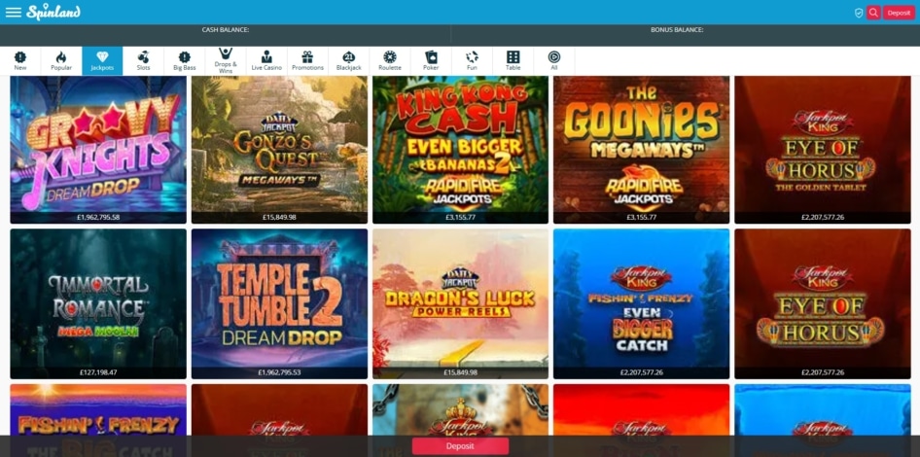Open the Popular flame category
The image size is (920, 457).
click(x=61, y=60)
